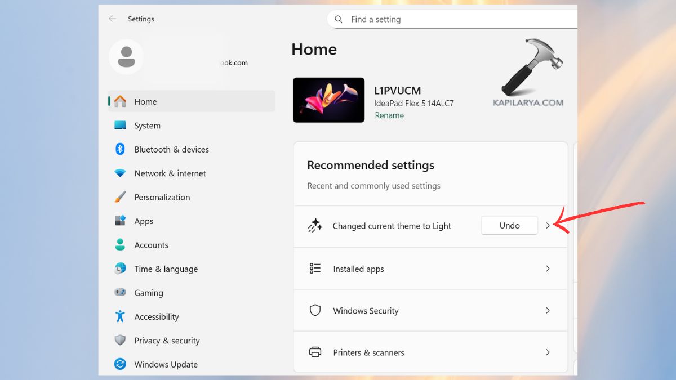The image size is (676, 380).
Task: Rename the L1PVUCM device
Action: 389,115
